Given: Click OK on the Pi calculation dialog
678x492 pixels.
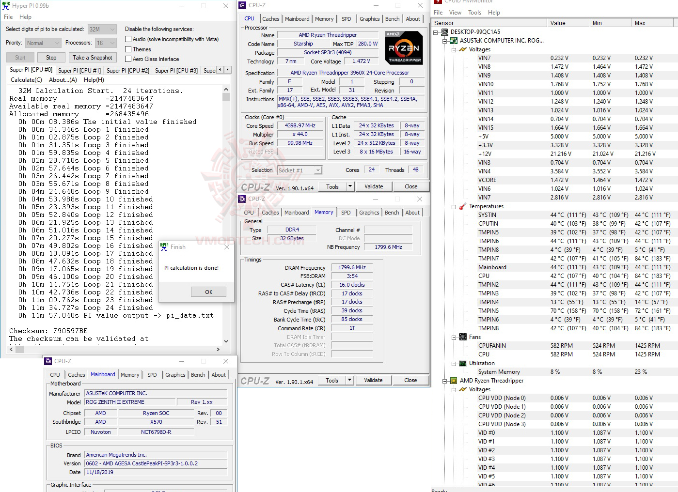Looking at the screenshot, I should pyautogui.click(x=208, y=292).
